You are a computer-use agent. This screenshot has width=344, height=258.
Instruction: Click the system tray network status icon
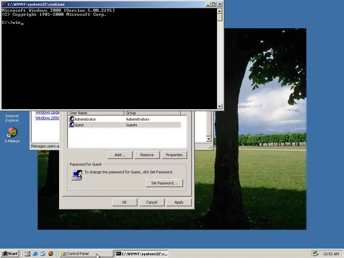coord(315,254)
